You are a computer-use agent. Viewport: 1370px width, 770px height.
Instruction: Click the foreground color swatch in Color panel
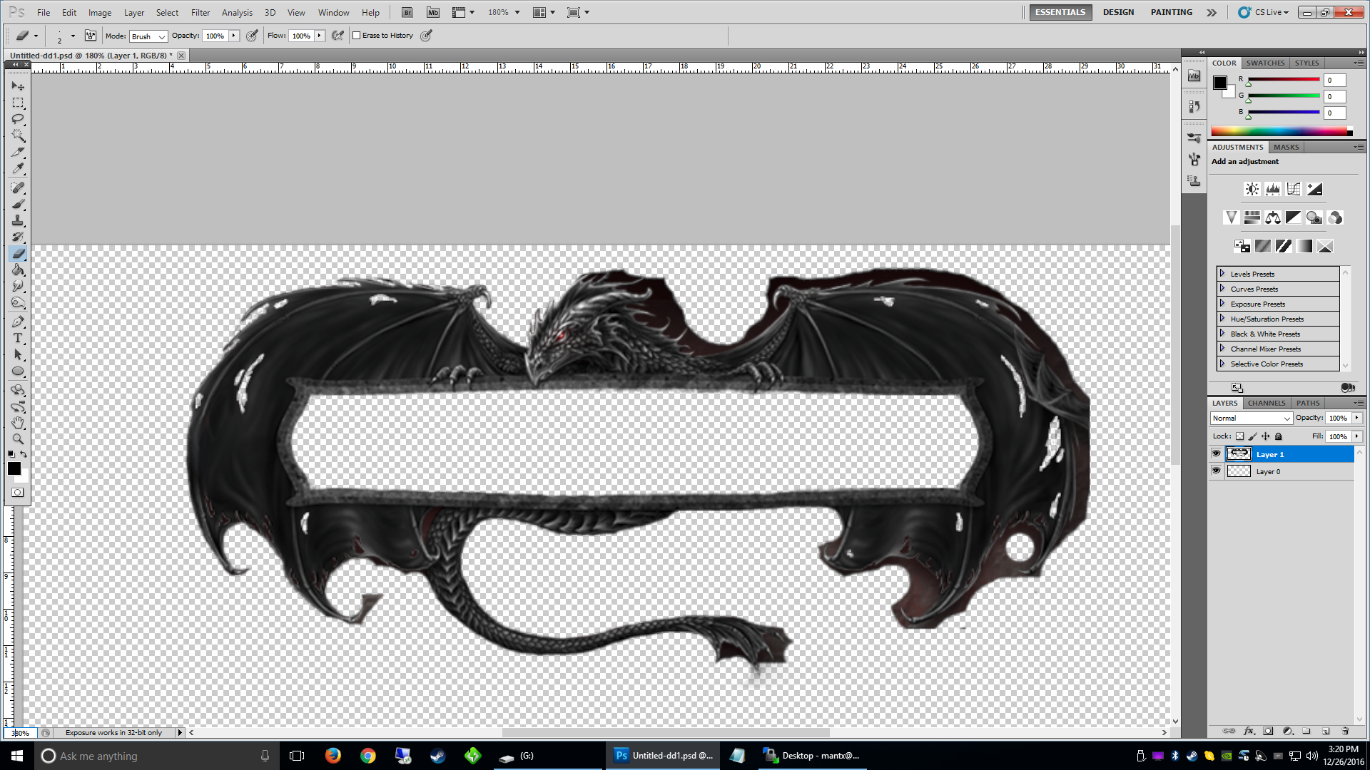click(x=1220, y=83)
